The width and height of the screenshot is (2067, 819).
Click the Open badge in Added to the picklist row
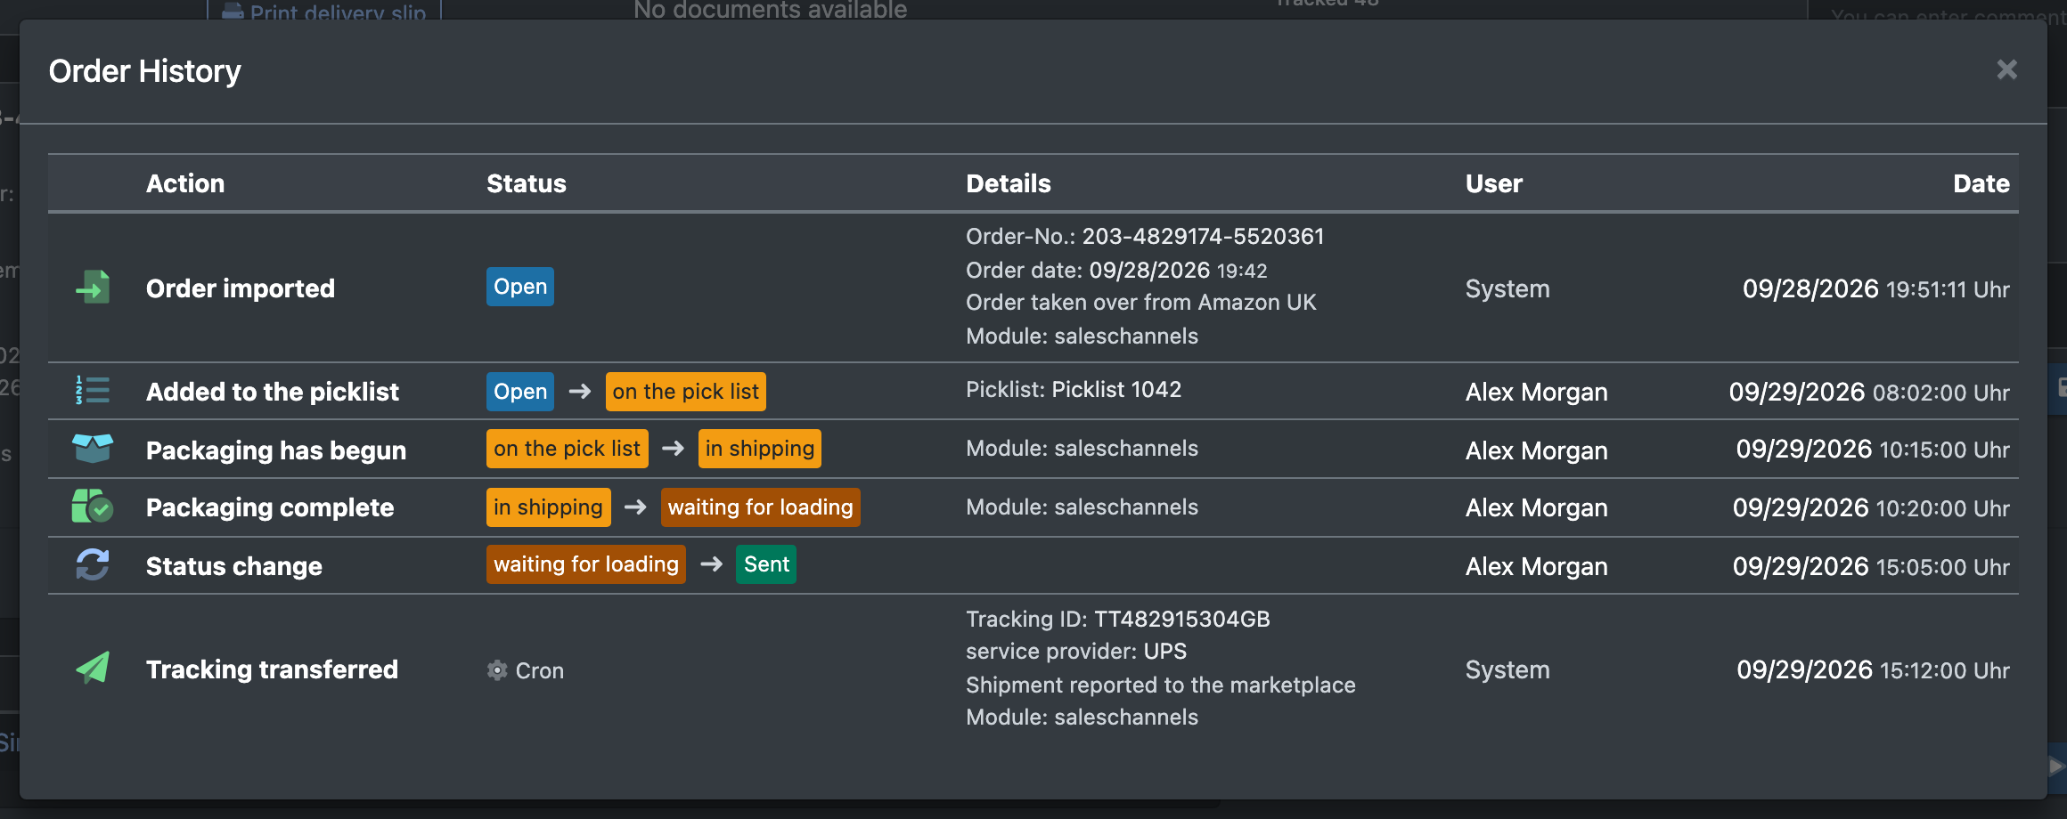tap(520, 392)
